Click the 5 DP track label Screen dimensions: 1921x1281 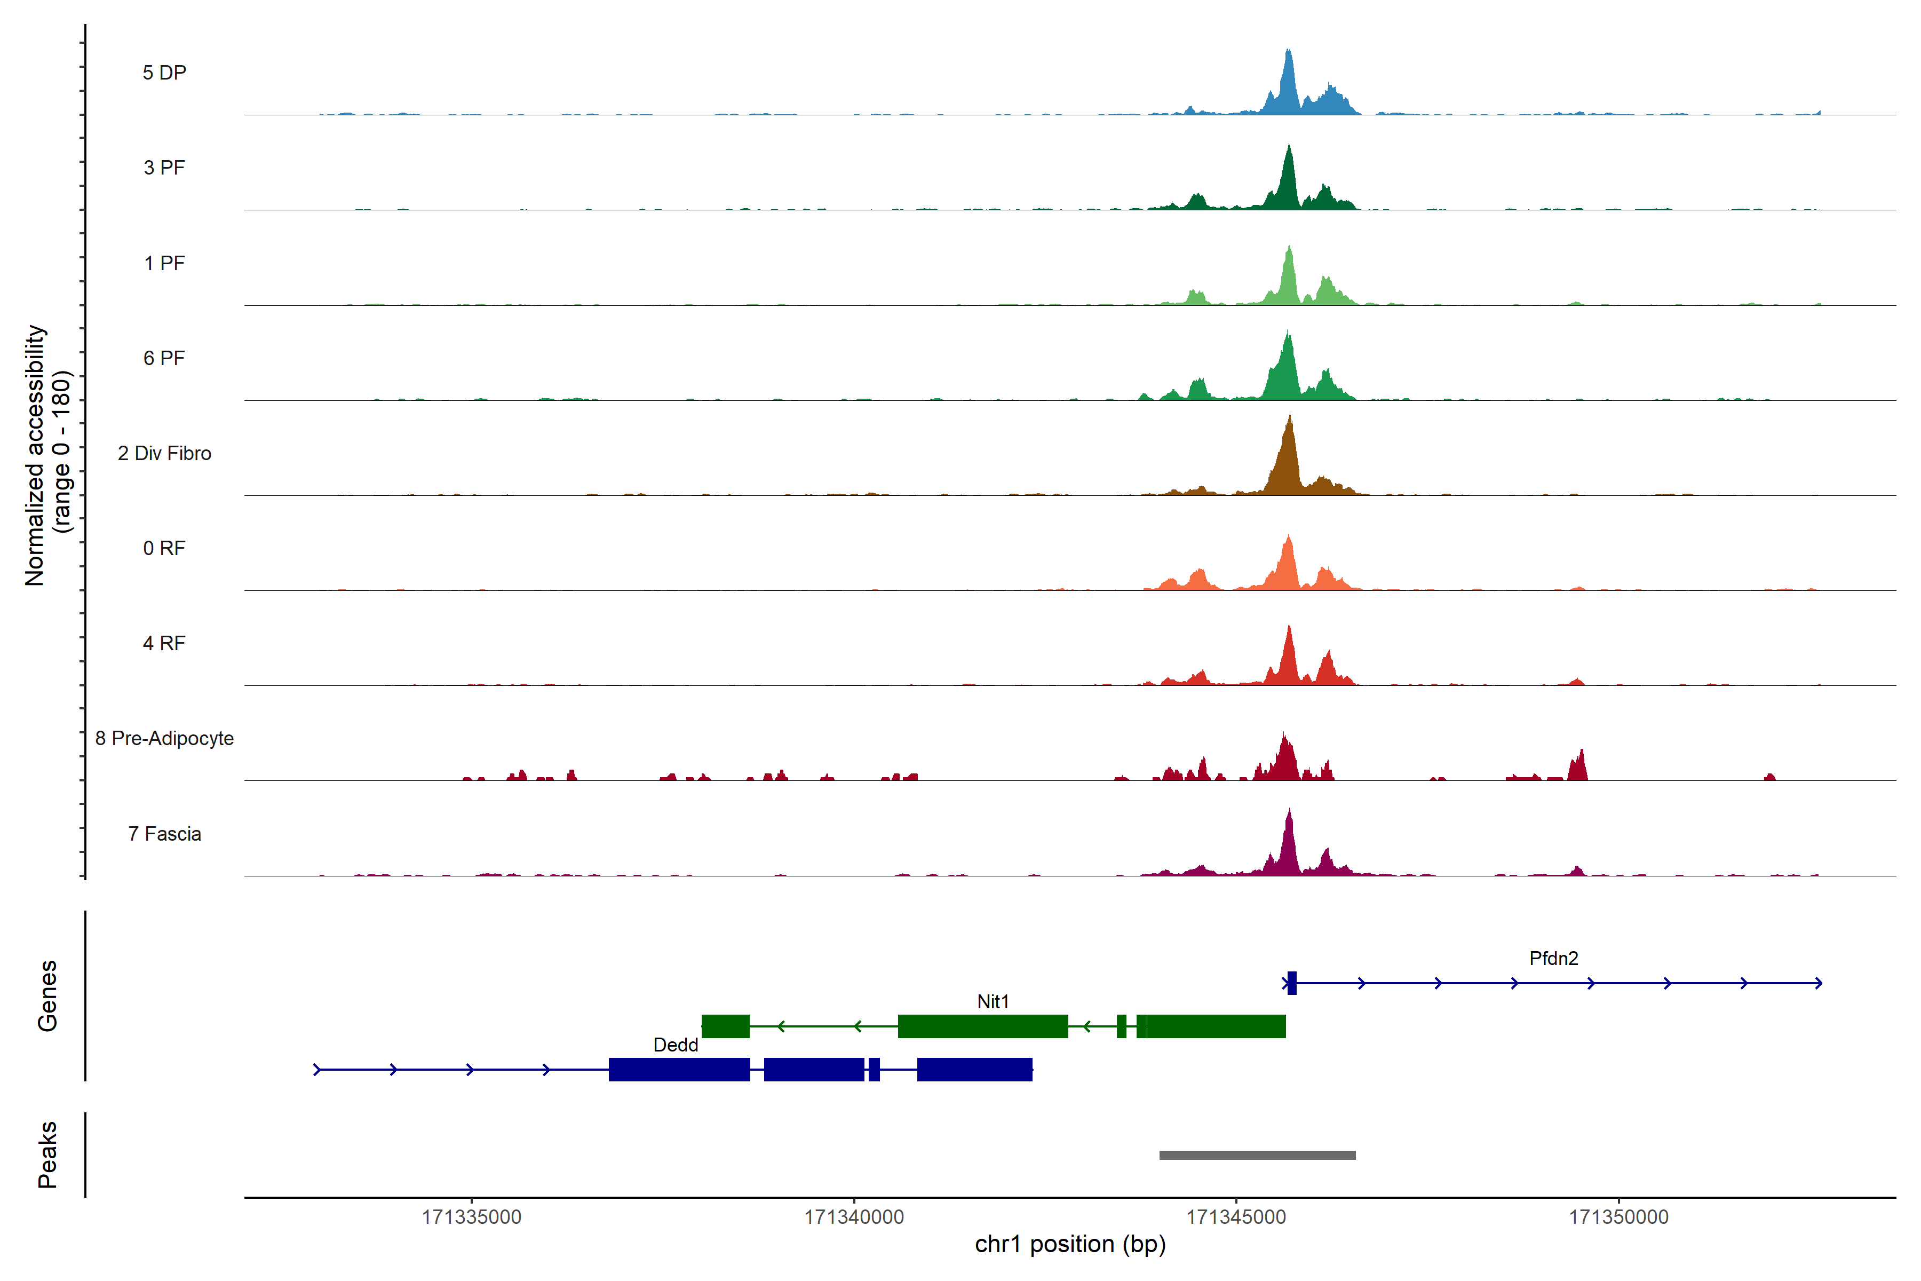pyautogui.click(x=164, y=73)
